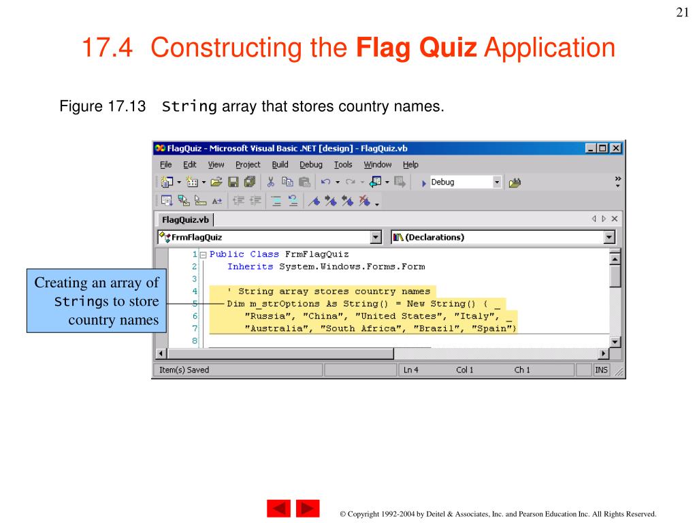Screen dimensions: 697x523
Task: Click the Undo arrow icon
Action: 326,182
